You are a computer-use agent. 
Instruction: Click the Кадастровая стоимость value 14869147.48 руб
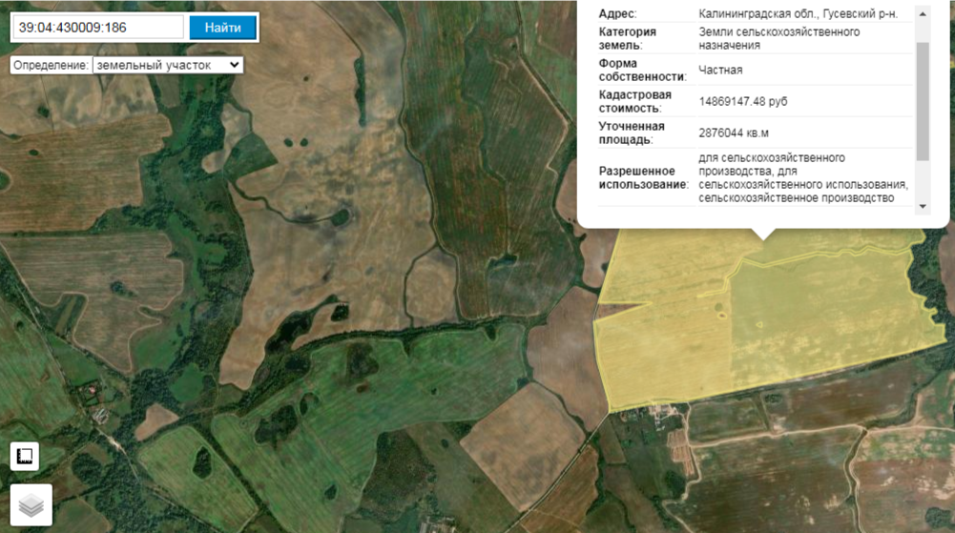[743, 101]
